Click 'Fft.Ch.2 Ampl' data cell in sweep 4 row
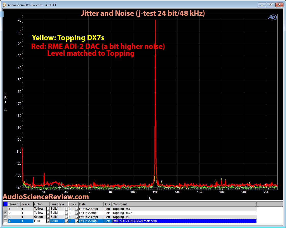Image resolution: width=286 pixels, height=228 pixels. 91,221
